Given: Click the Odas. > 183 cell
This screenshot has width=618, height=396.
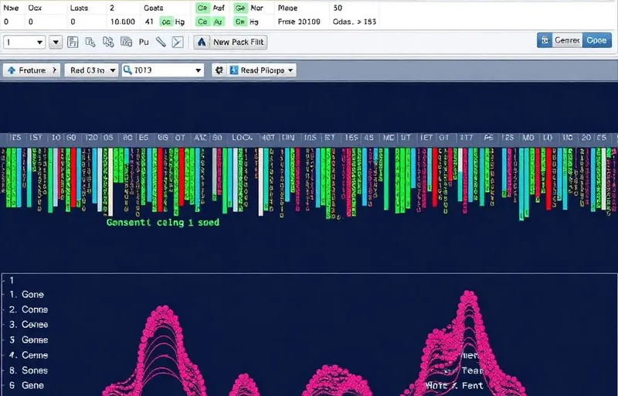Looking at the screenshot, I should [354, 22].
